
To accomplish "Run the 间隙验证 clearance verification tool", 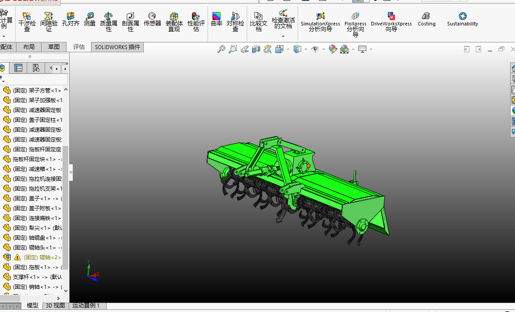I will coord(49,22).
